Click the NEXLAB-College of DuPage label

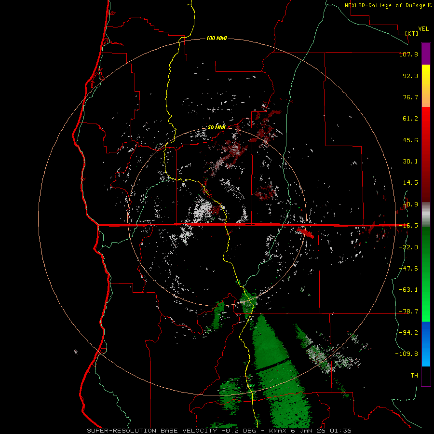388,5
